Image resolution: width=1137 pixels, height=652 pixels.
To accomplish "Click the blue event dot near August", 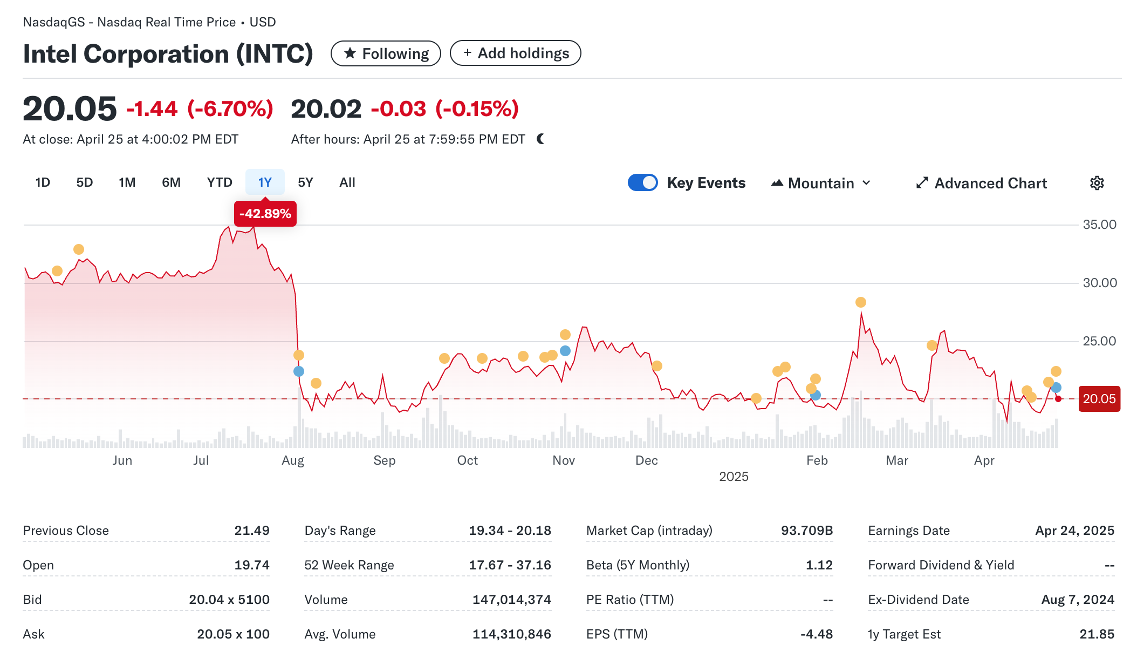I will coord(298,371).
